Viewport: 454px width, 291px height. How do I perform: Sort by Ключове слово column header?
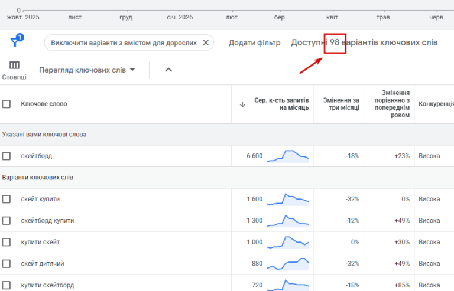(44, 104)
